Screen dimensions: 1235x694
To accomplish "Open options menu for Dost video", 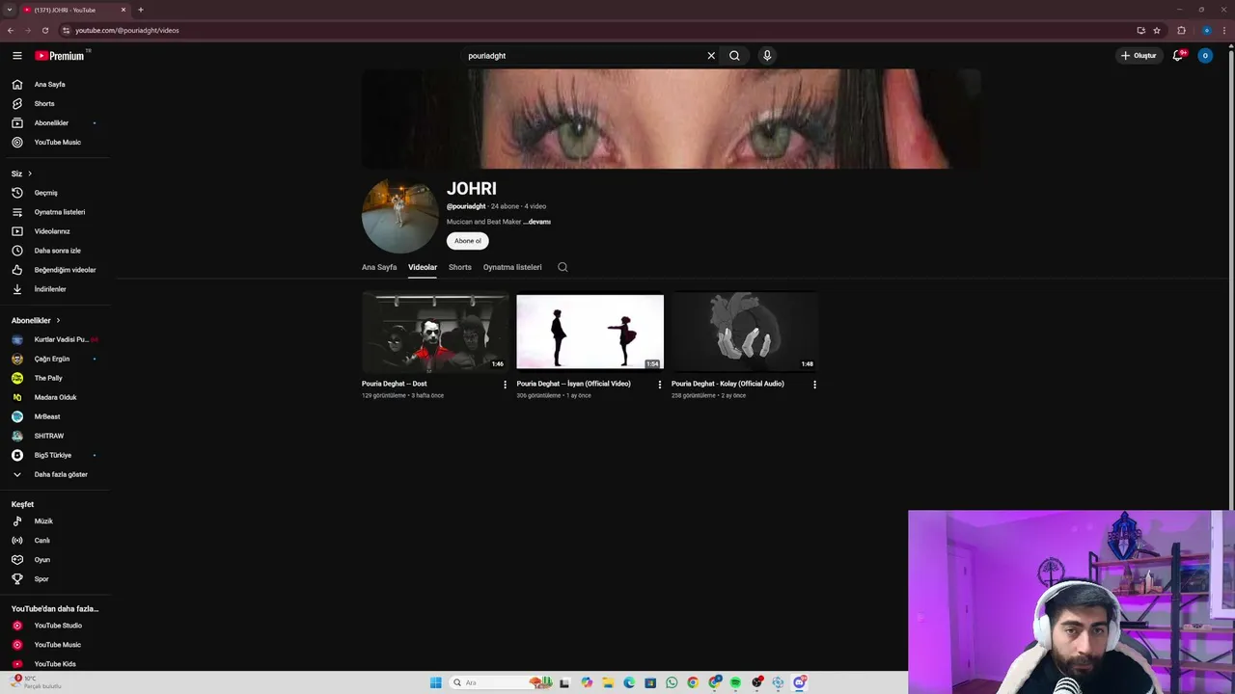I will [505, 385].
